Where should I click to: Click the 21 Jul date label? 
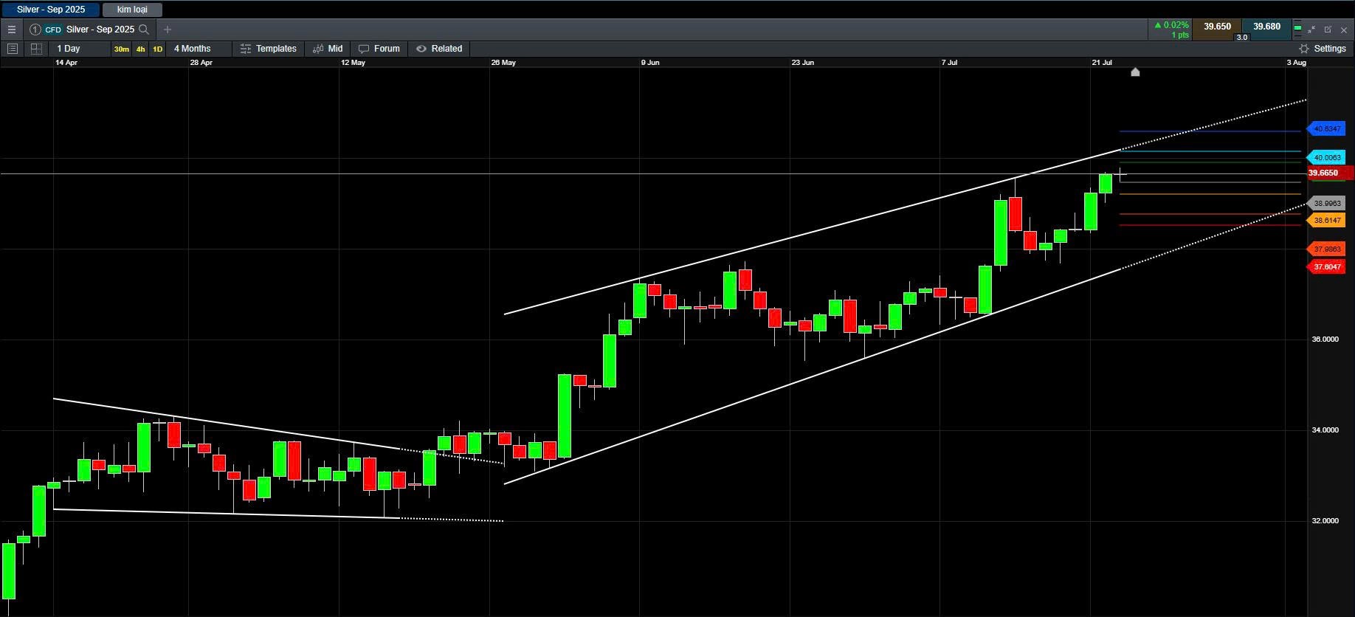pyautogui.click(x=1102, y=63)
